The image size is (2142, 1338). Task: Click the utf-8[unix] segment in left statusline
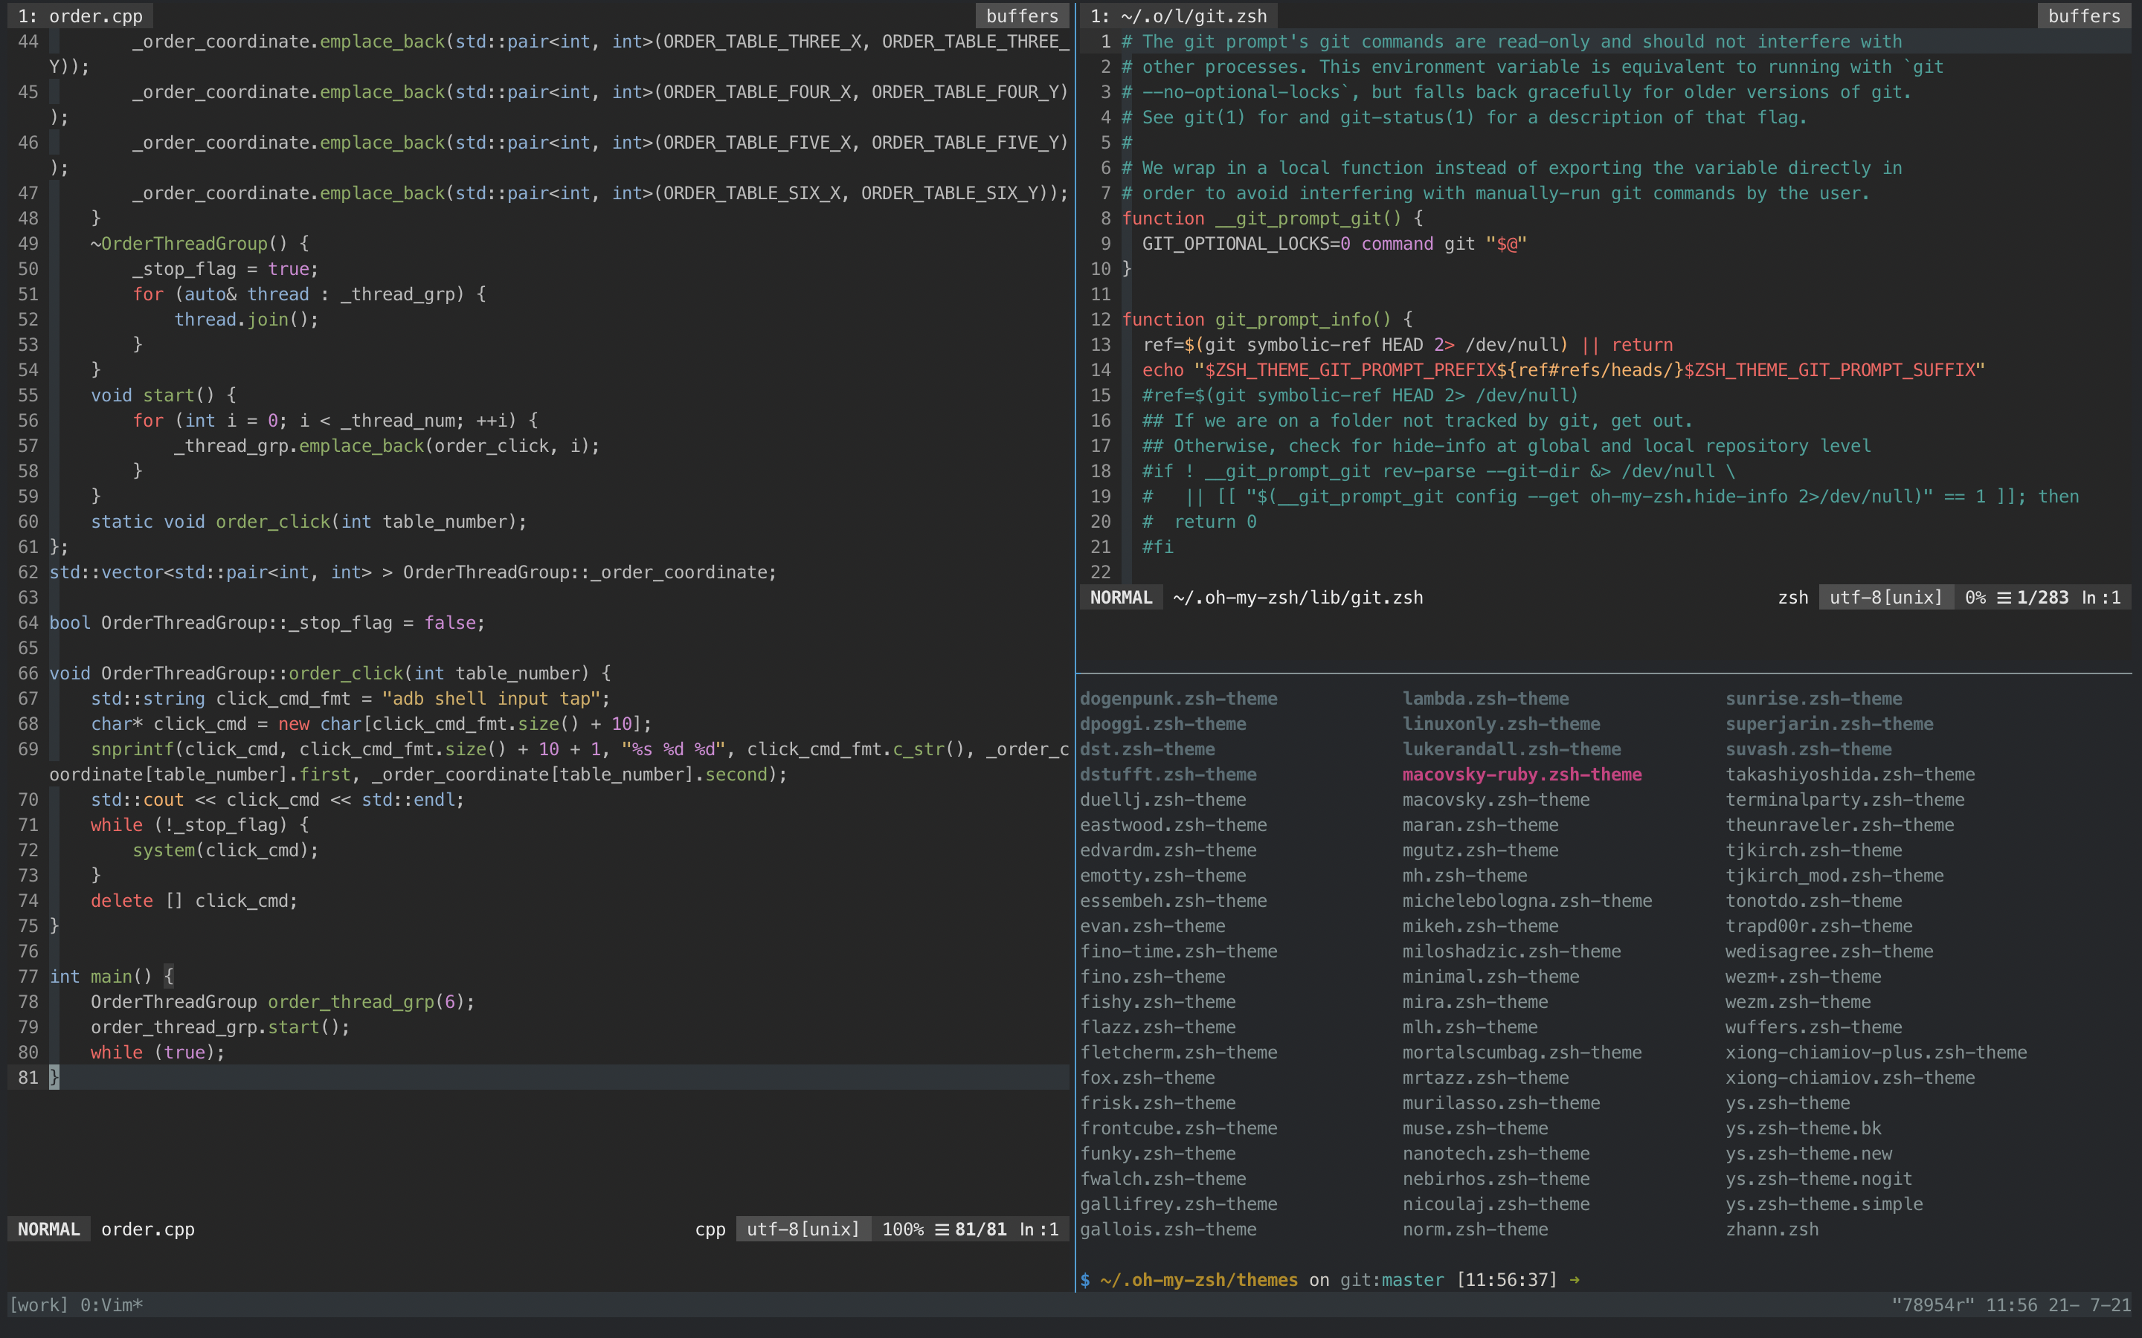[803, 1229]
